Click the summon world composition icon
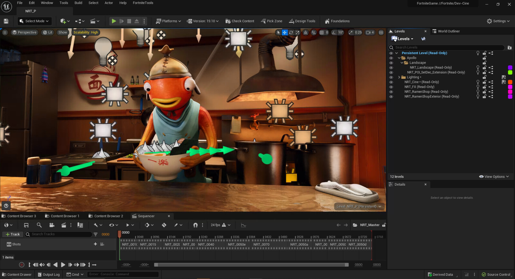The image size is (515, 279). pyautogui.click(x=423, y=39)
